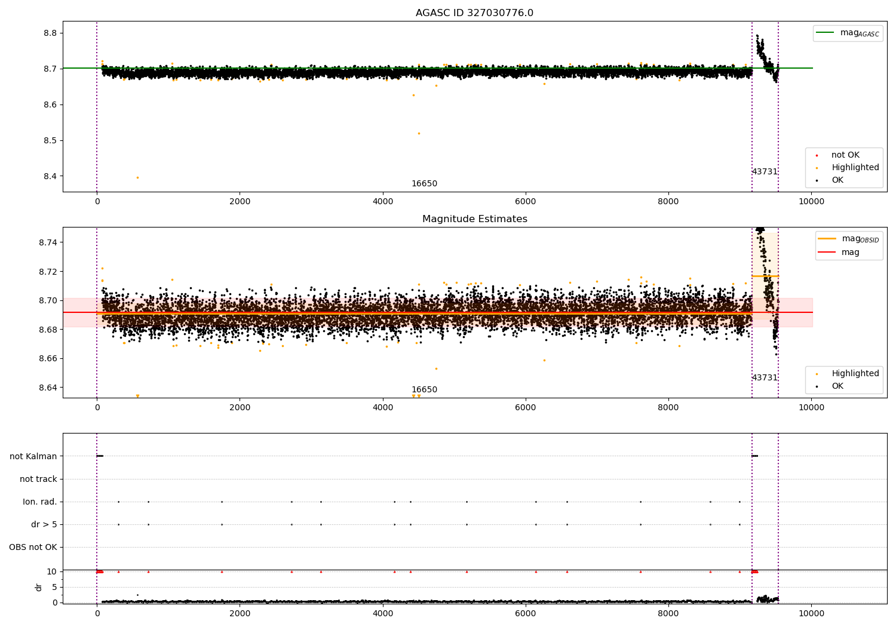
Task: Select the 'not OK' legend entry in top plot
Action: pyautogui.click(x=845, y=155)
